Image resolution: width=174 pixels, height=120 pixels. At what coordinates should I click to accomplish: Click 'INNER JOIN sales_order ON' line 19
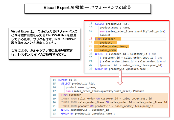click(x=106, y=99)
